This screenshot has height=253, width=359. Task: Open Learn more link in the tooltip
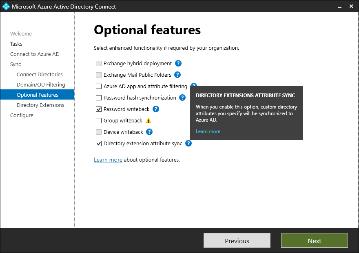point(208,131)
